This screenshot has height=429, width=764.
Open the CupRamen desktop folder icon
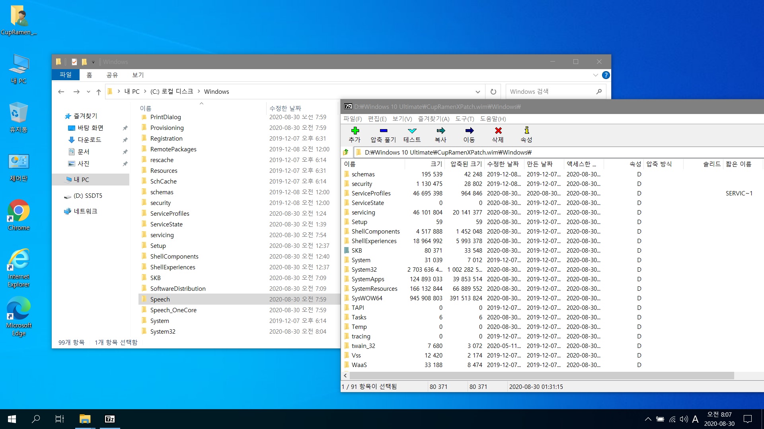coord(19,20)
